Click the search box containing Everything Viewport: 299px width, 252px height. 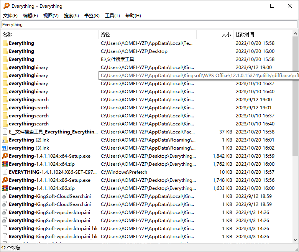[149, 25]
